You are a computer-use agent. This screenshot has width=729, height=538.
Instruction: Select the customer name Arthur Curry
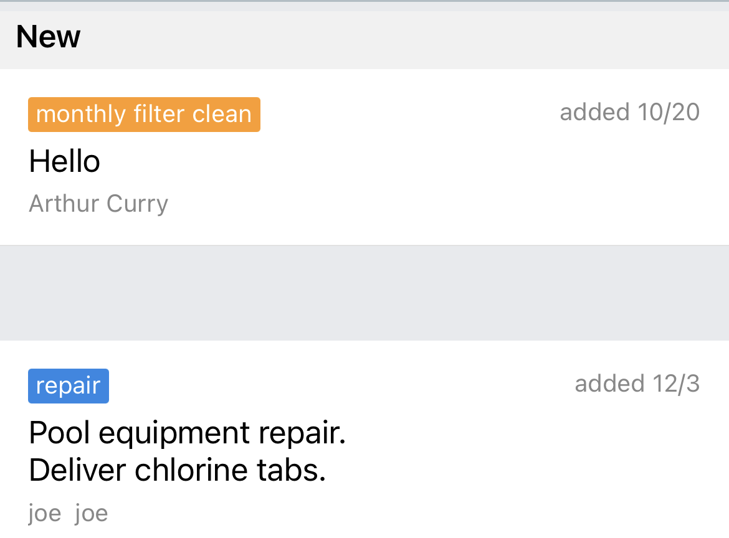pos(98,204)
